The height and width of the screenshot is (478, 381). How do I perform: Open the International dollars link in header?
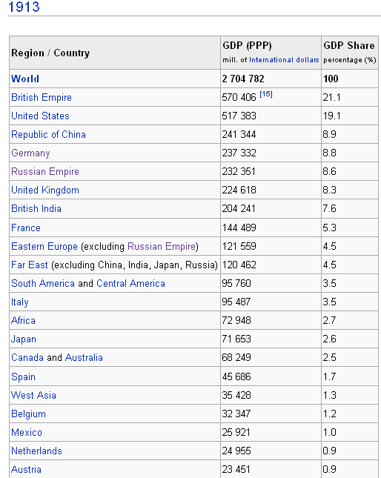[x=284, y=60]
